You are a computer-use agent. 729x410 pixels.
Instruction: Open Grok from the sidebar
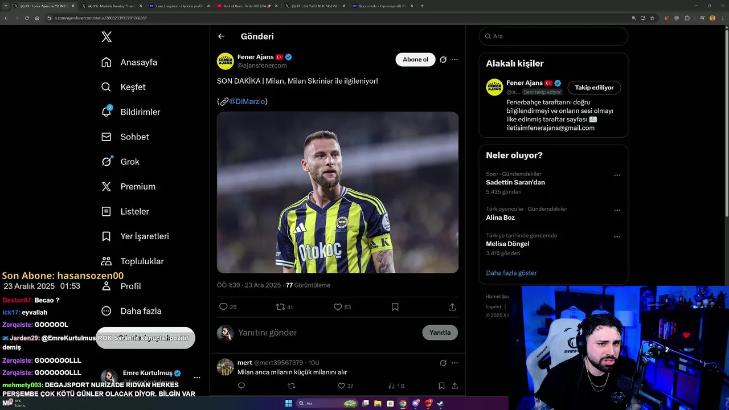tap(120, 162)
